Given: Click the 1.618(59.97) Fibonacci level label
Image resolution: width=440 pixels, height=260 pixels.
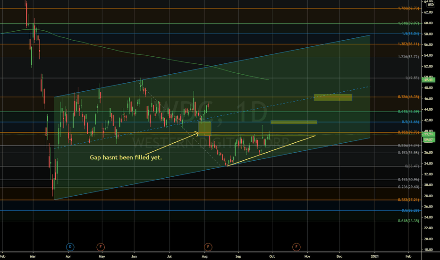Looking at the screenshot, I should click(408, 23).
